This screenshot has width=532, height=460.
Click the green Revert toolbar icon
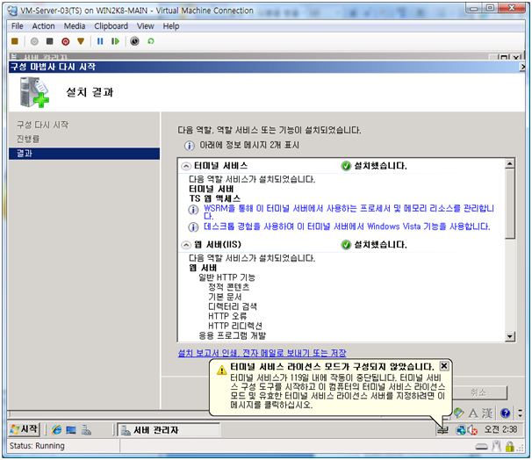click(151, 41)
